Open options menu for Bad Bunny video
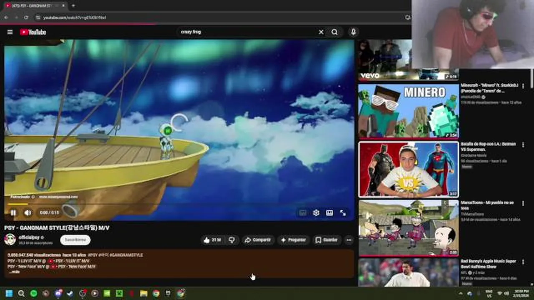 pyautogui.click(x=523, y=262)
